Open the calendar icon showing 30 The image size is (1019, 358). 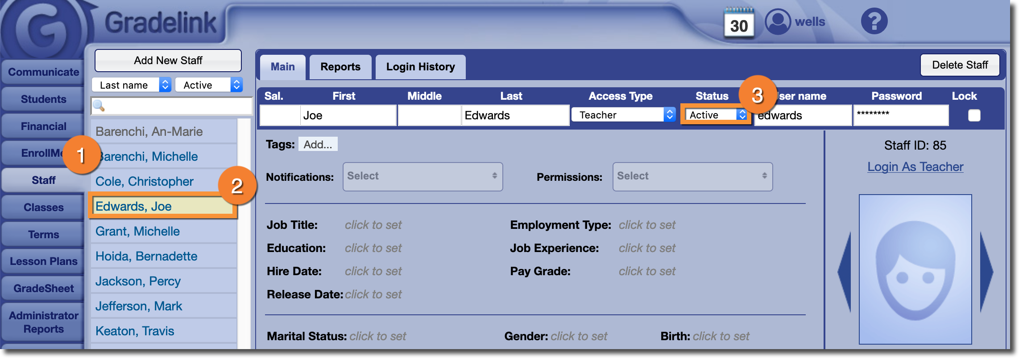click(739, 23)
